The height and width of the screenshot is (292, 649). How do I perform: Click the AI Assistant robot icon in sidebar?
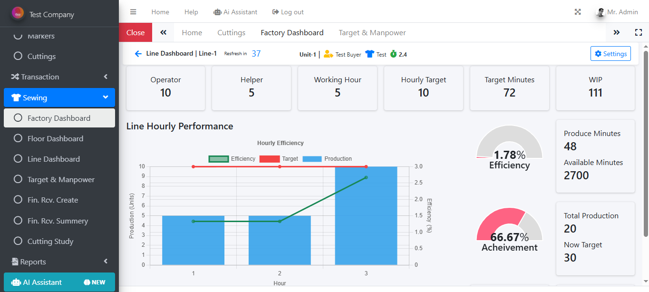click(x=16, y=282)
